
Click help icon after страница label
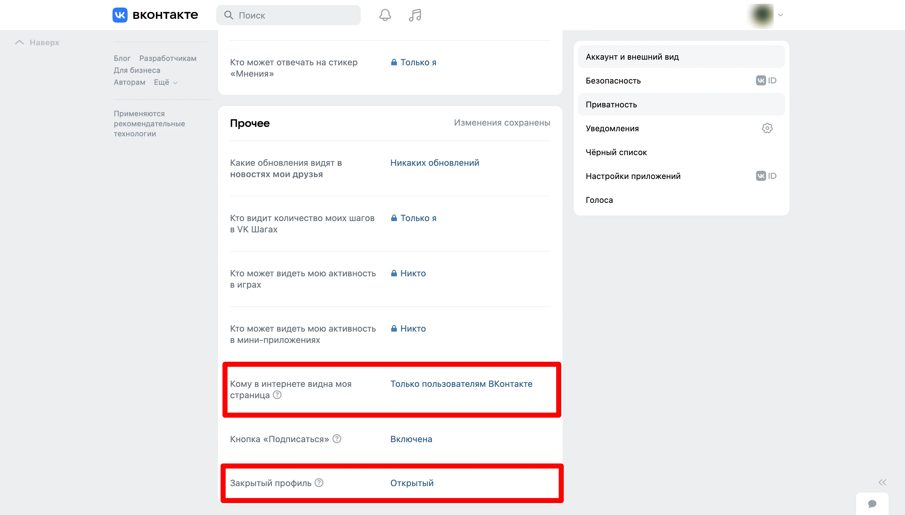277,395
